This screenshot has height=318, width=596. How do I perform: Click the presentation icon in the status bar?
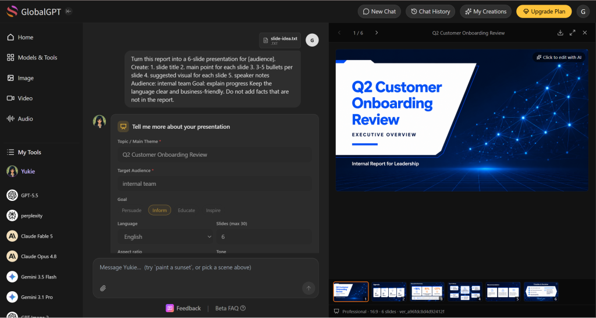click(336, 311)
